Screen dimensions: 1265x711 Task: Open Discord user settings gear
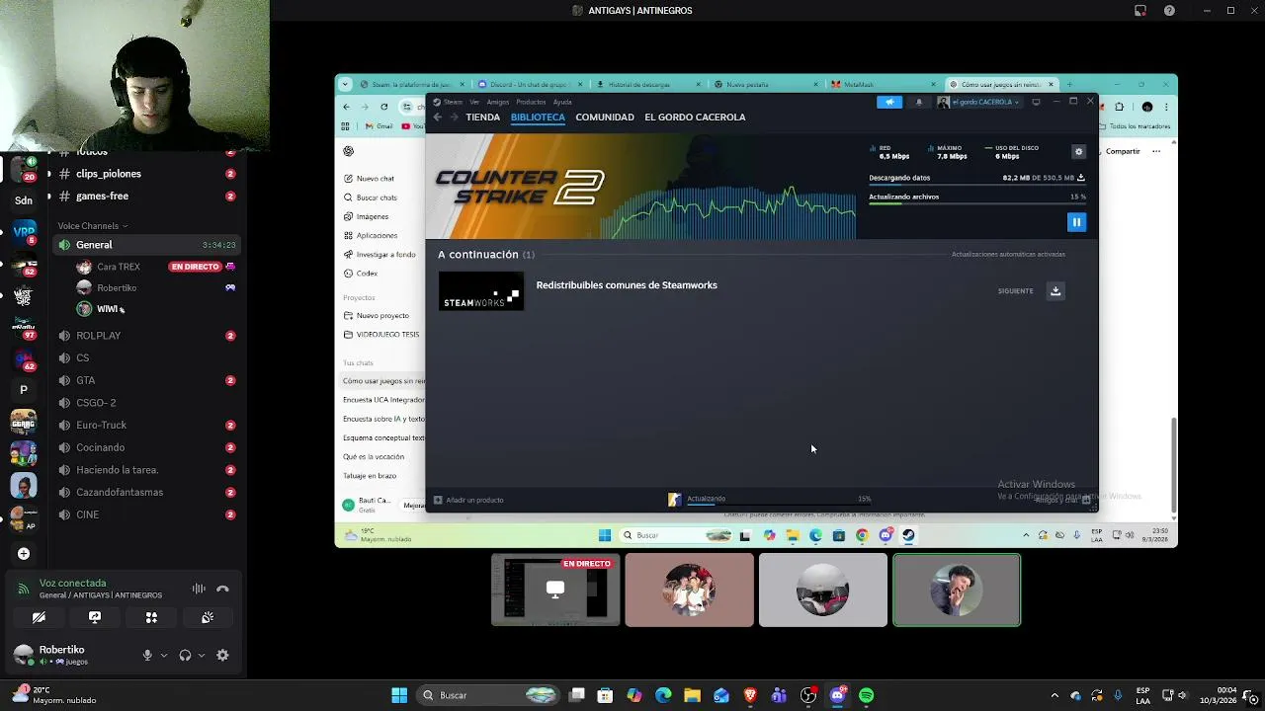tap(222, 655)
